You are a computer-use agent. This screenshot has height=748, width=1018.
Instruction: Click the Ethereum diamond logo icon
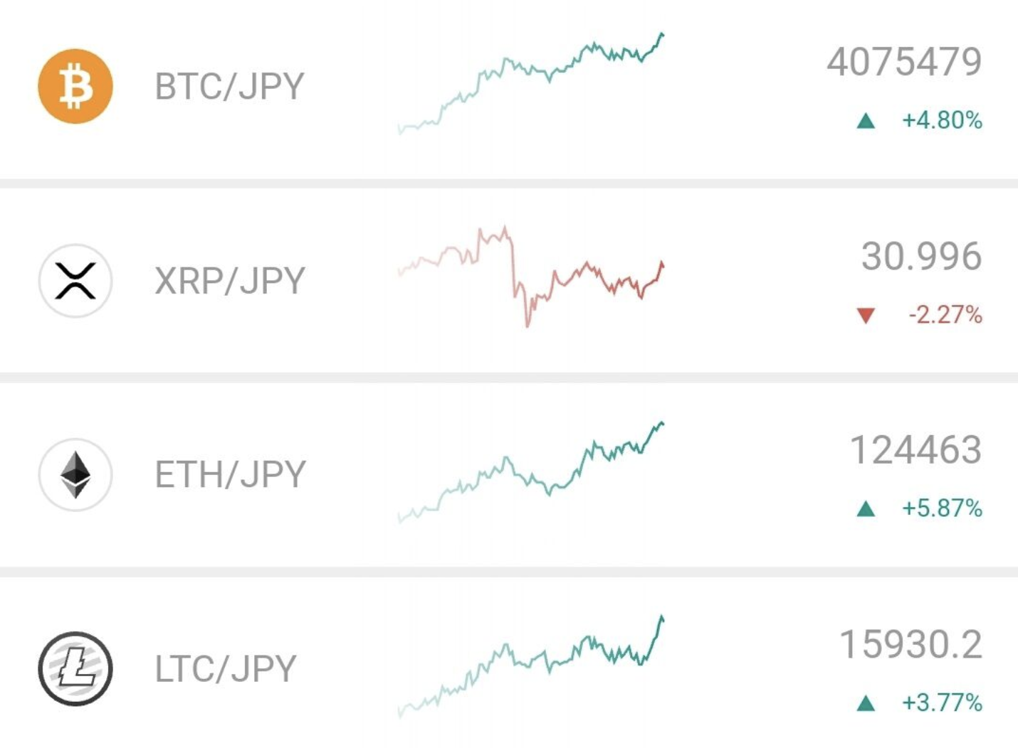coord(75,474)
